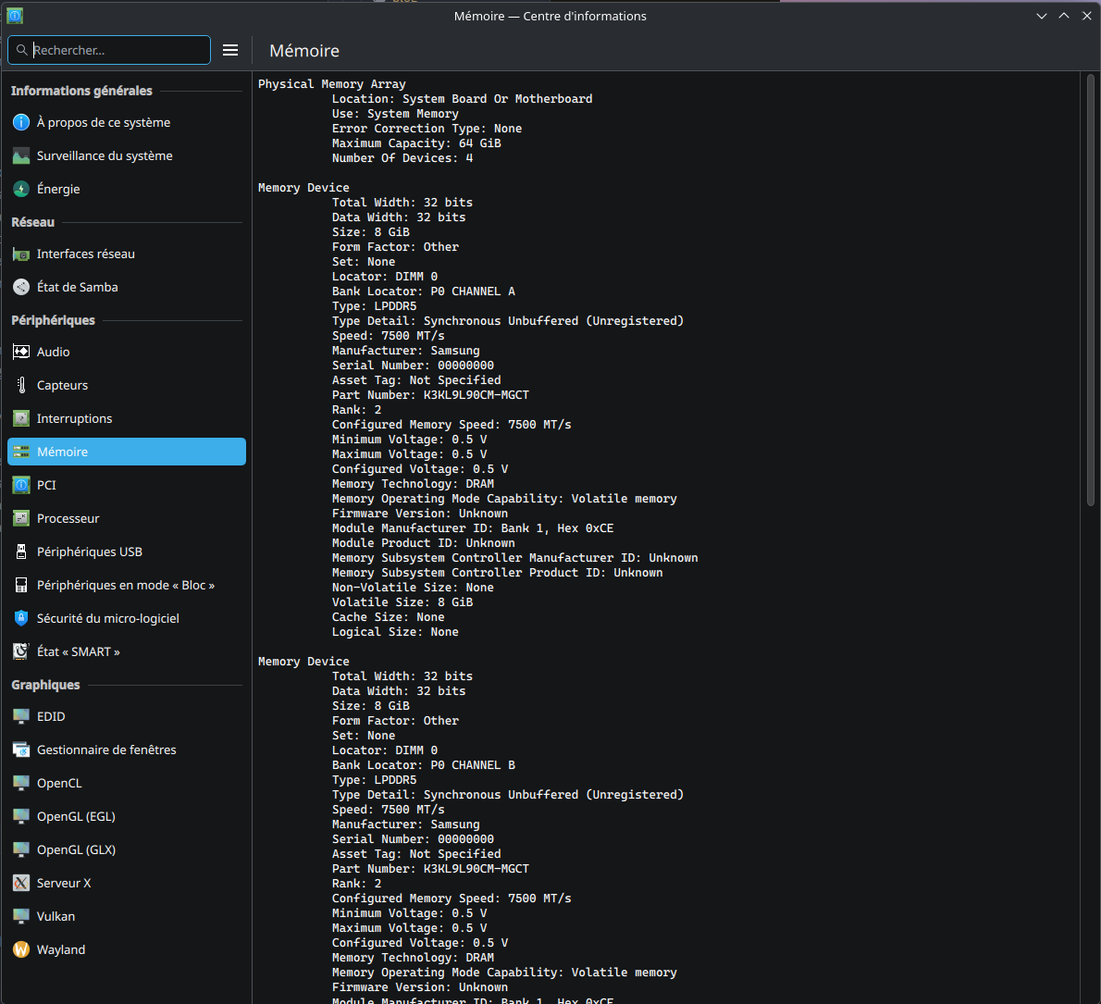This screenshot has width=1101, height=1004.
Task: Click the vertical scrollbar of memory output
Action: pyautogui.click(x=1091, y=290)
